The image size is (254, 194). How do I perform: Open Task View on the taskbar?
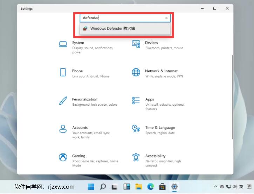pos(115,187)
